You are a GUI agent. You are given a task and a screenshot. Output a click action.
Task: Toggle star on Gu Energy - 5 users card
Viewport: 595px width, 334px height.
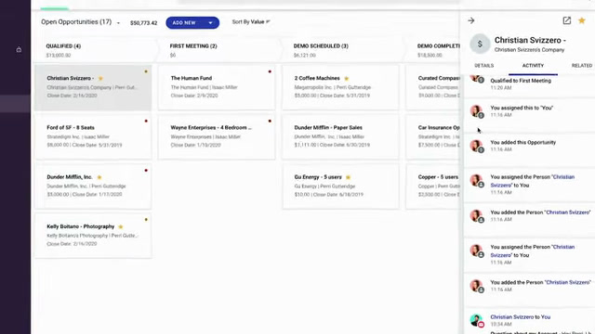[x=349, y=177]
